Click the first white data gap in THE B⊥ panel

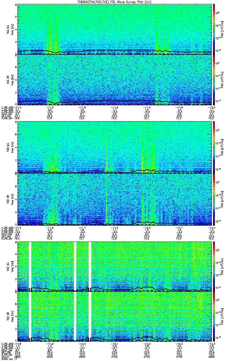point(30,266)
